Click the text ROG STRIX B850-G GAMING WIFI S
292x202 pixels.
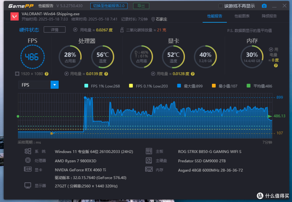click(210, 151)
